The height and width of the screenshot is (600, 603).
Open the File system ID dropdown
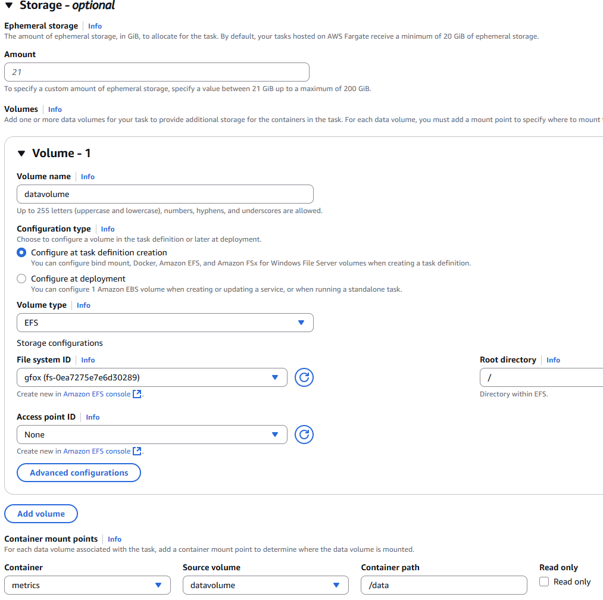[152, 377]
